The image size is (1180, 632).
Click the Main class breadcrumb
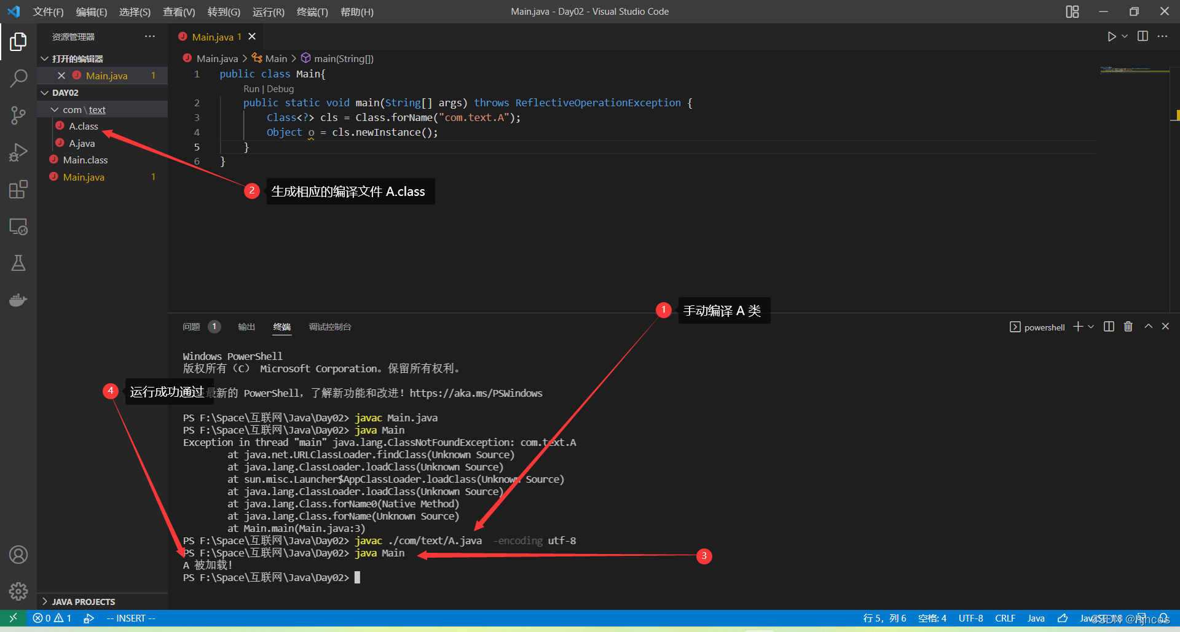coord(276,58)
